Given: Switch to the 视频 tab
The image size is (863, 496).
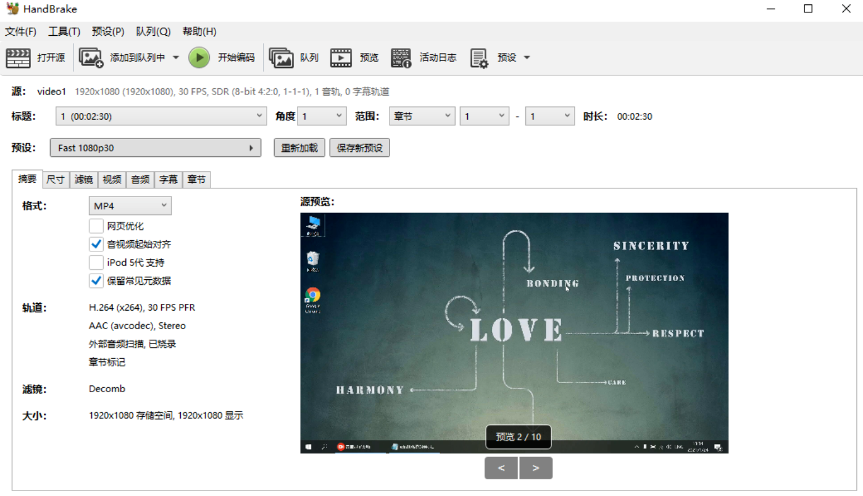Looking at the screenshot, I should 112,179.
